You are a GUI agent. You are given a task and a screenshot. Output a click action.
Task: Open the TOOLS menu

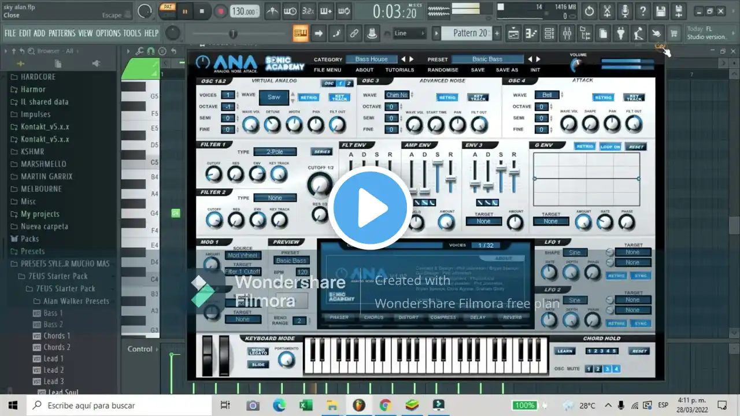tap(132, 34)
